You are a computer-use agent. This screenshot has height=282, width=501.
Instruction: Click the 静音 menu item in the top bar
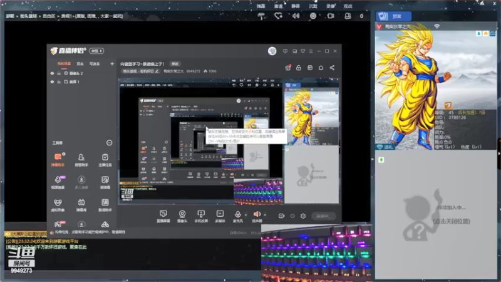pyautogui.click(x=296, y=6)
